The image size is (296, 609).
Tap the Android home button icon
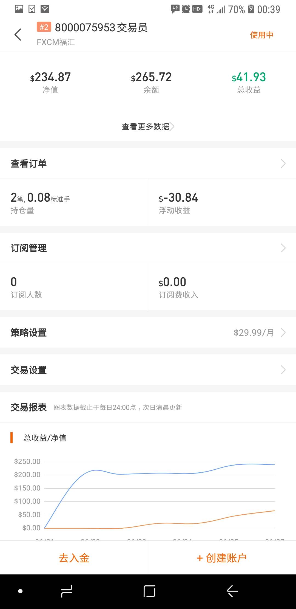click(149, 591)
